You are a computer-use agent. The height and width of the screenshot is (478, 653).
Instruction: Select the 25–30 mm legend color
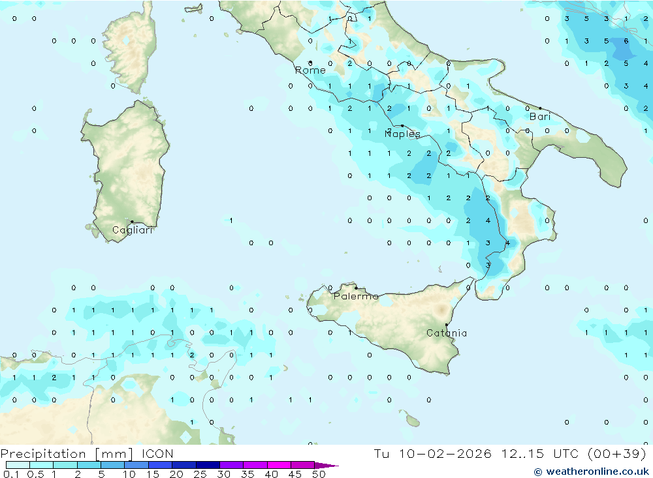point(208,465)
